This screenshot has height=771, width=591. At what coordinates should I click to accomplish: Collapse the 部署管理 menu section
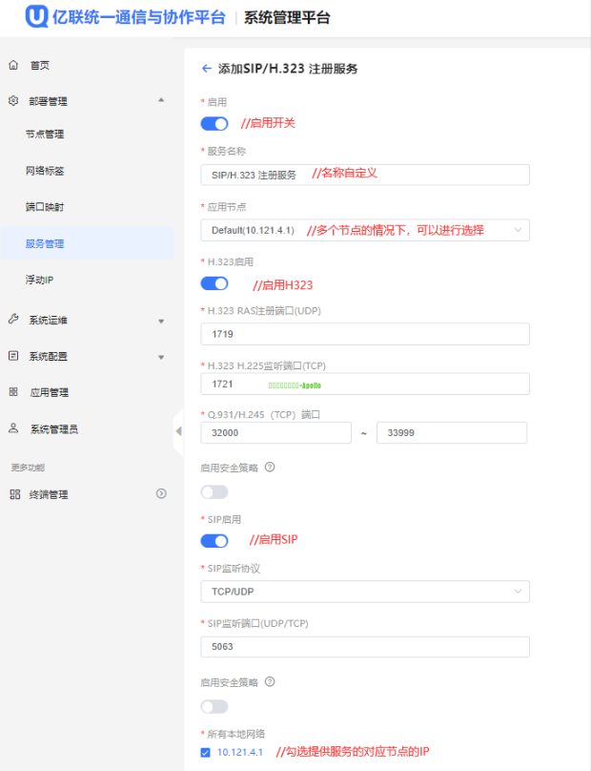coord(160,101)
